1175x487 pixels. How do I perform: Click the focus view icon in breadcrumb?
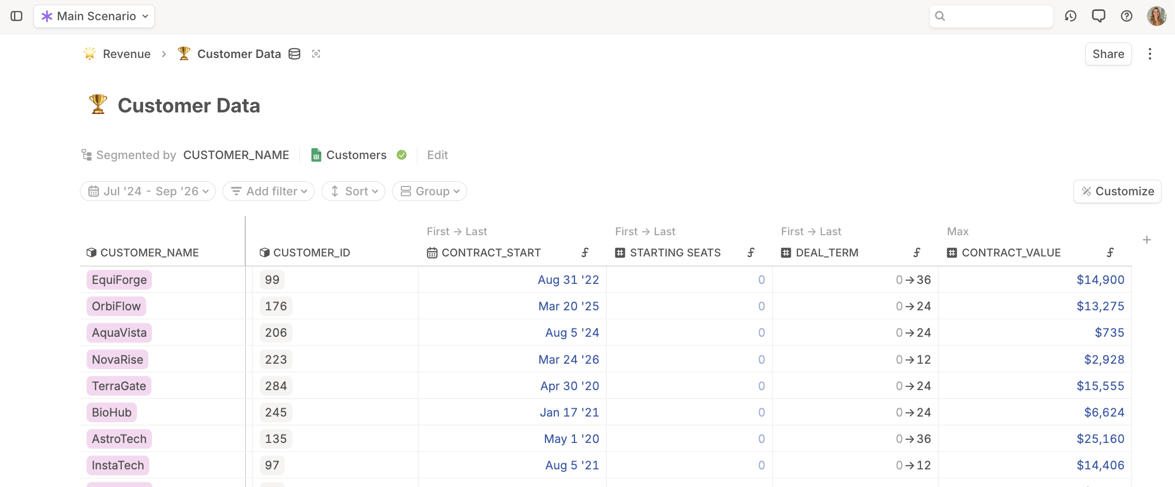pyautogui.click(x=316, y=54)
